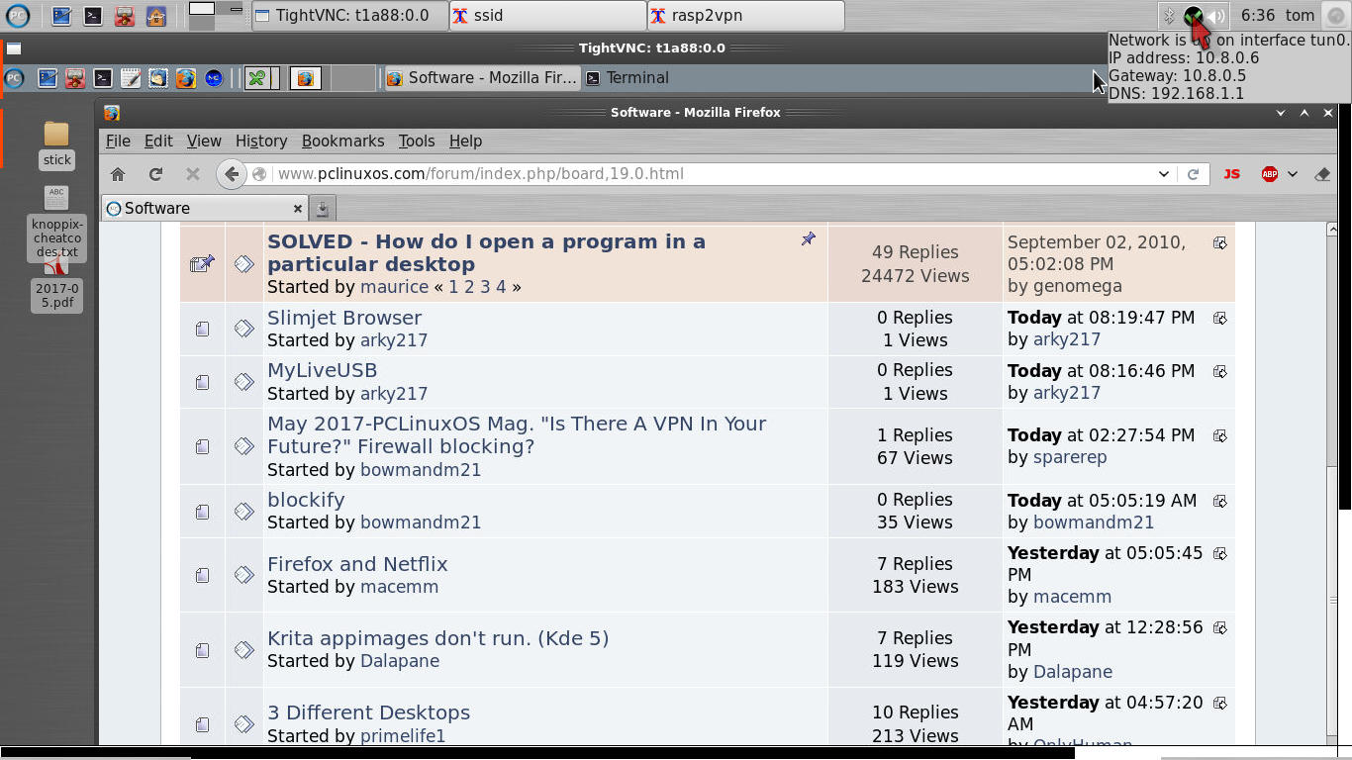This screenshot has width=1352, height=760.
Task: Click the Home icon in Firefox toolbar
Action: click(x=117, y=173)
